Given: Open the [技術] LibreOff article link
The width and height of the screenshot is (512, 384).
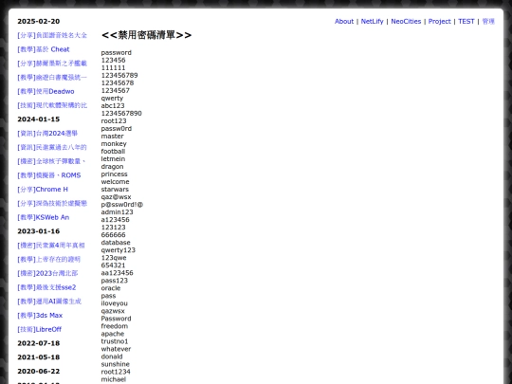Looking at the screenshot, I should 40,329.
